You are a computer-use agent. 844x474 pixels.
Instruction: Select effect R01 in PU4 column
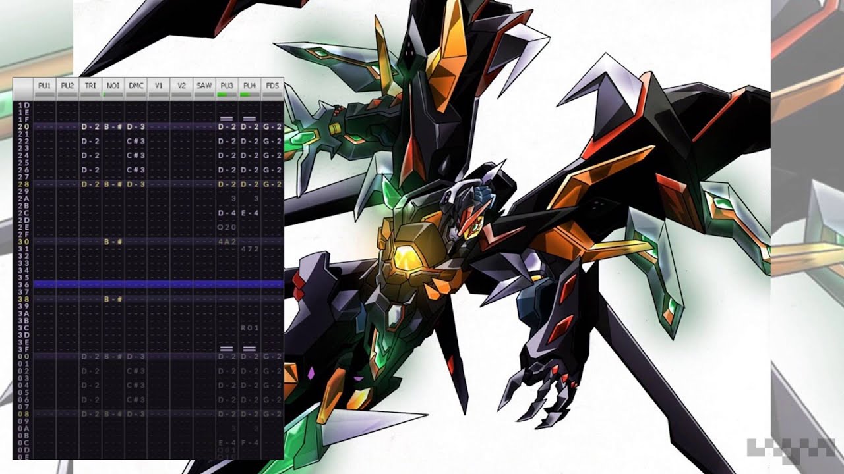(x=249, y=328)
